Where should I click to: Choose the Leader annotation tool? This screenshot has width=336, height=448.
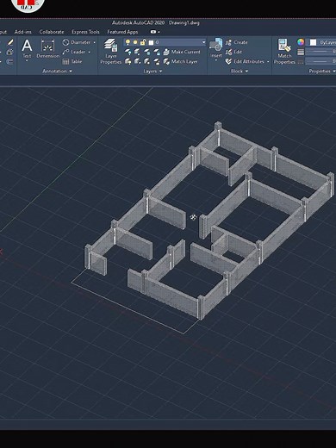click(x=74, y=52)
